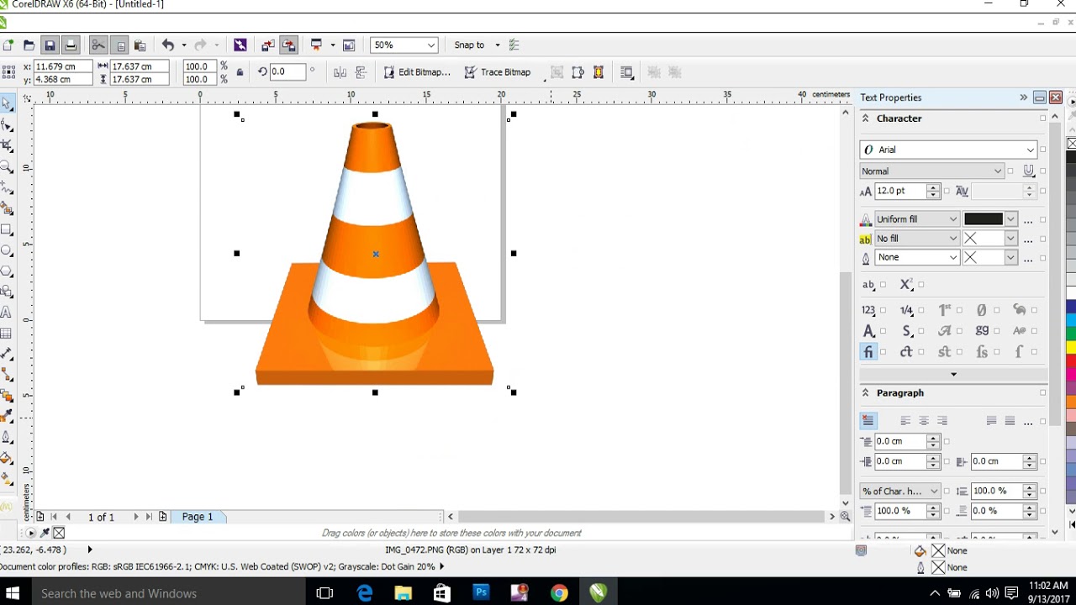Click the taskbar search box

(x=168, y=593)
